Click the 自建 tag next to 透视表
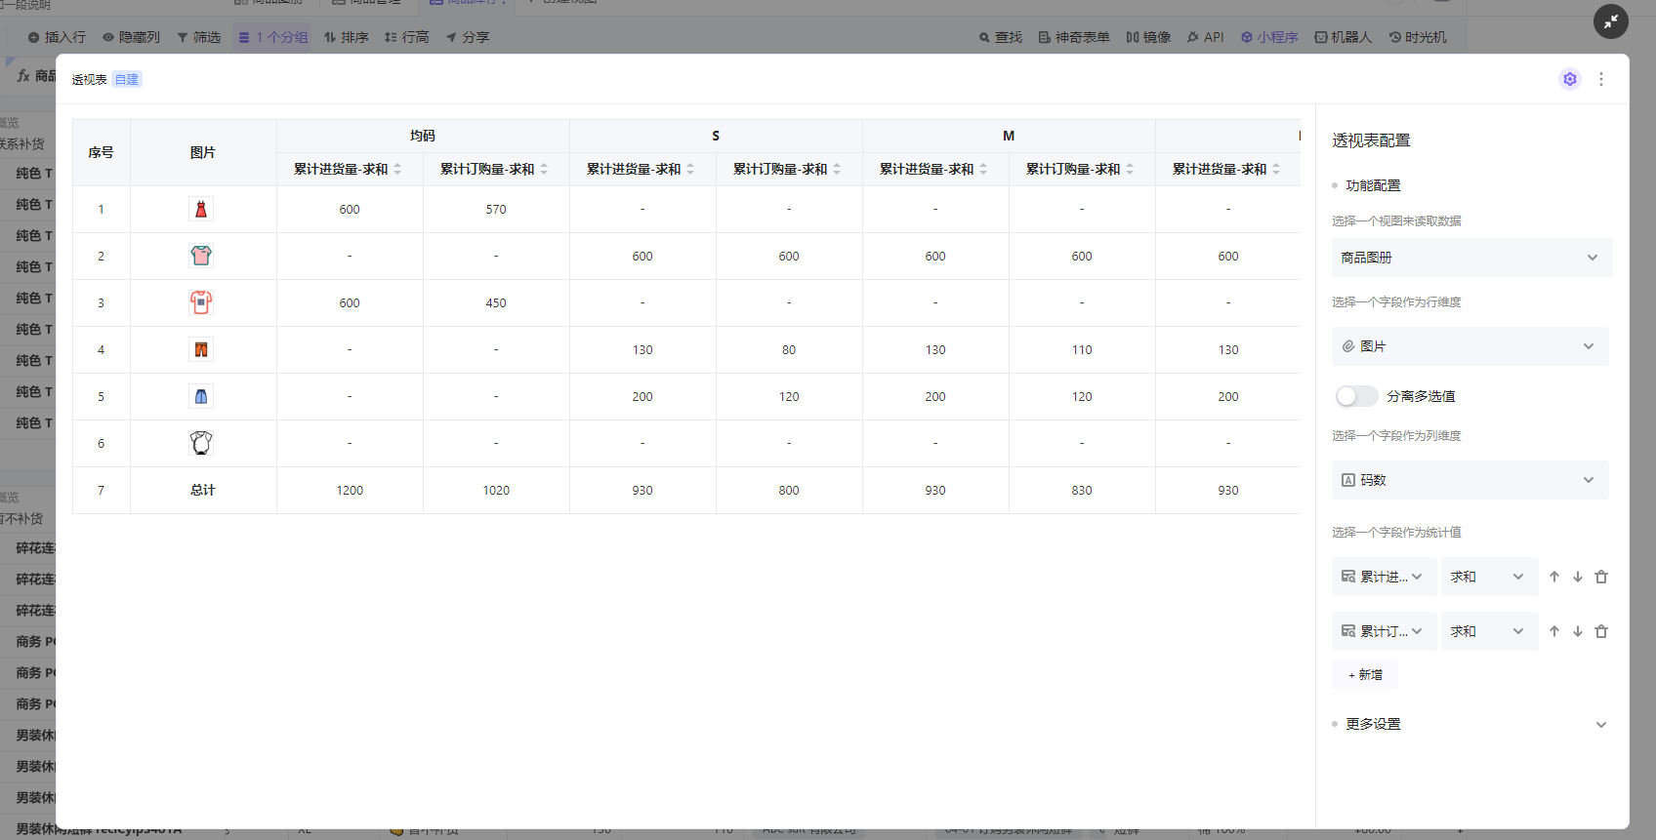Screen dimensions: 1656x840 coord(127,80)
